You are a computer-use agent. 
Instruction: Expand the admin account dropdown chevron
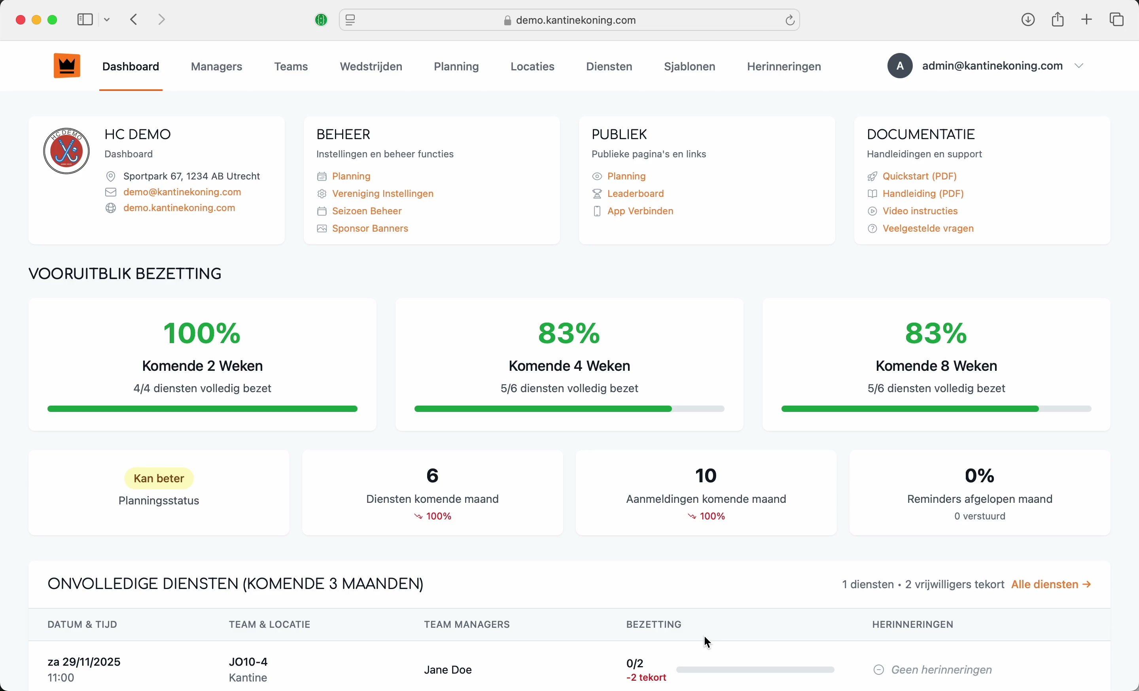point(1079,66)
